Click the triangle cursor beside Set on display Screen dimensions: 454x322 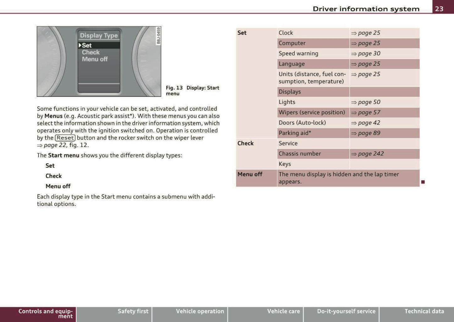[x=80, y=45]
